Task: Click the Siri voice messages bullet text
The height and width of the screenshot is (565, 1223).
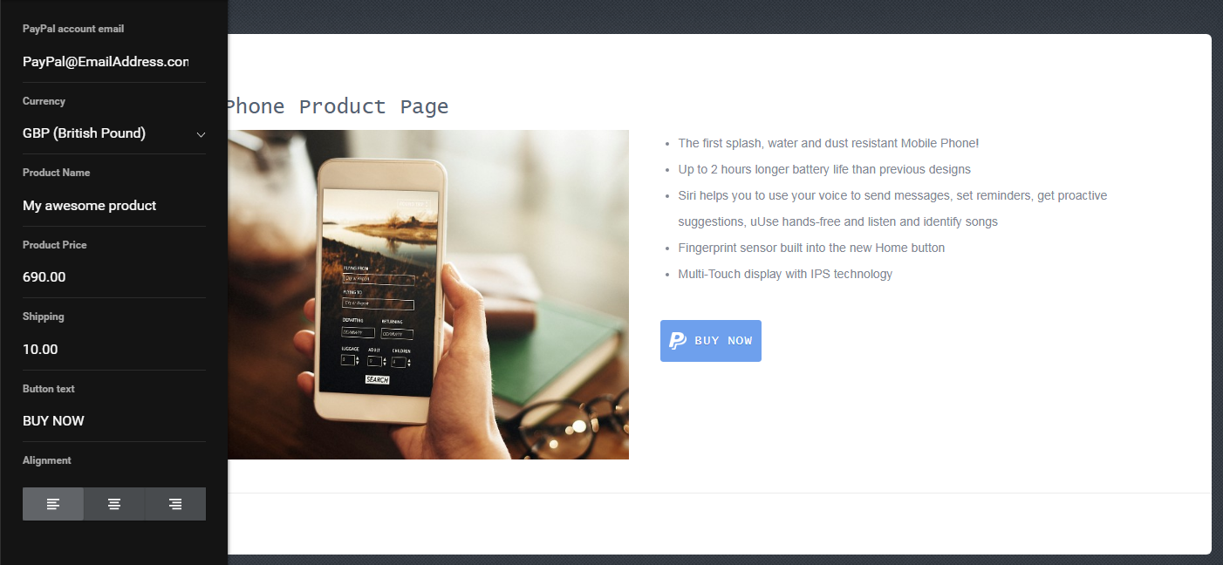Action: click(x=892, y=208)
